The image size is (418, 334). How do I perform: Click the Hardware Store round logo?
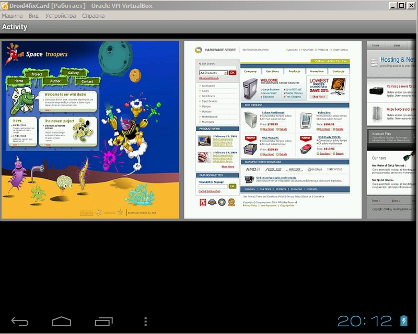pyautogui.click(x=198, y=50)
